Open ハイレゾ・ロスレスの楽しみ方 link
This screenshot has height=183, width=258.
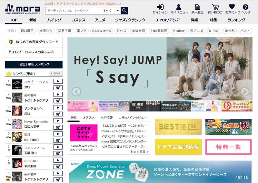(x=34, y=52)
